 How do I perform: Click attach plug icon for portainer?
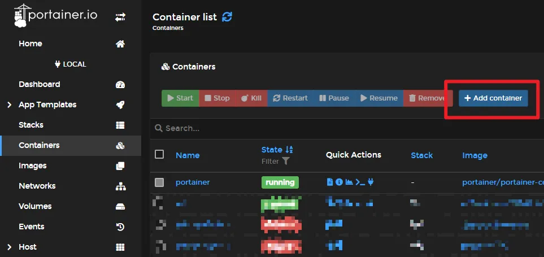click(x=371, y=182)
